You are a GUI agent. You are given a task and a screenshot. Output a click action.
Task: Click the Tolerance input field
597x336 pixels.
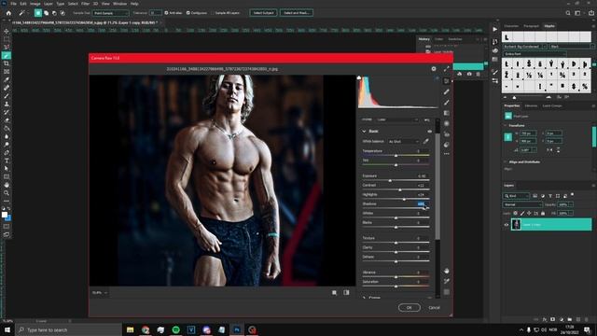[156, 13]
